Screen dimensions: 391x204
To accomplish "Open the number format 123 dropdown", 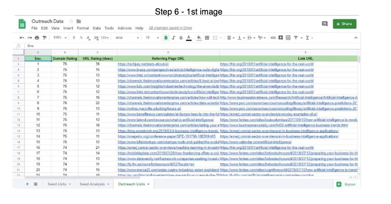I will click(x=105, y=37).
